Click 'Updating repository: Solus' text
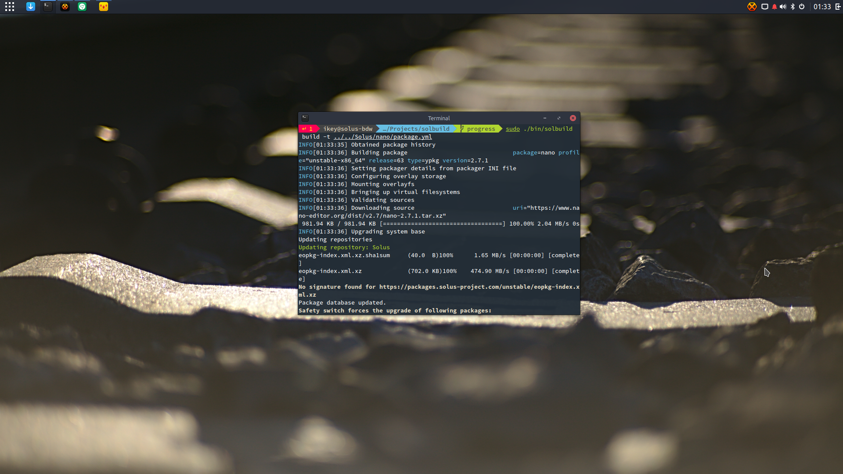This screenshot has height=474, width=843. click(344, 247)
